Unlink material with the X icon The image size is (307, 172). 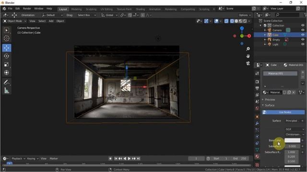[x=294, y=92]
